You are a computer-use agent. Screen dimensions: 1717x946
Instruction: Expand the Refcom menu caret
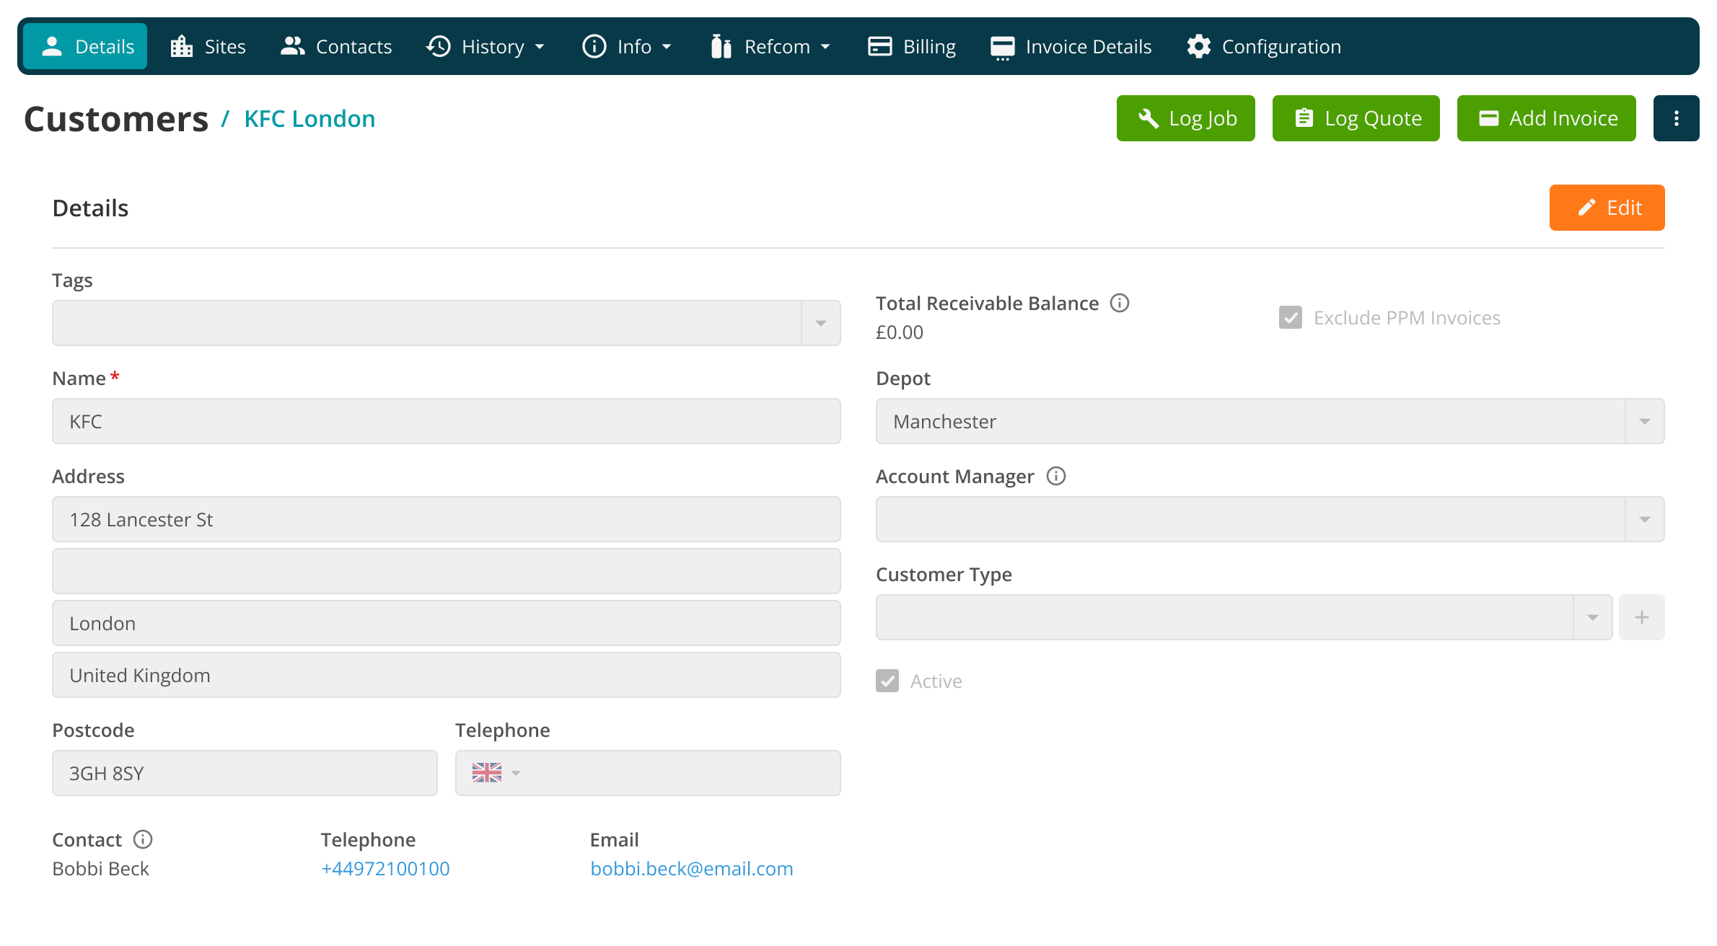click(825, 47)
